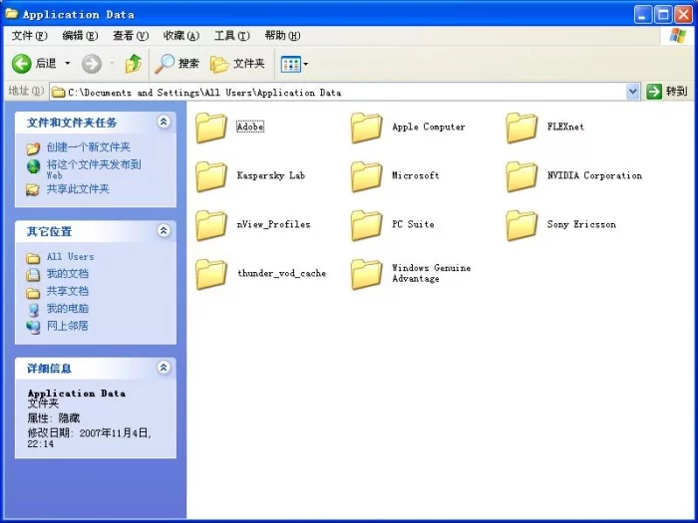Click the Windows flag logo
The width and height of the screenshot is (698, 523).
(677, 36)
